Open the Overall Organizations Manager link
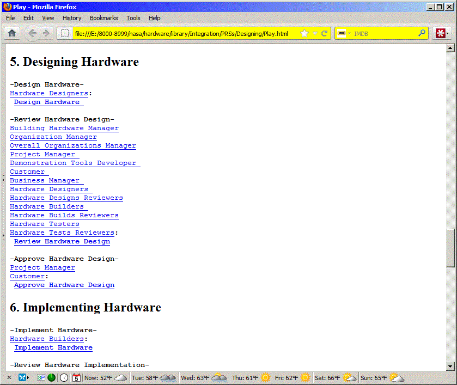Image resolution: width=457 pixels, height=385 pixels. [x=73, y=146]
